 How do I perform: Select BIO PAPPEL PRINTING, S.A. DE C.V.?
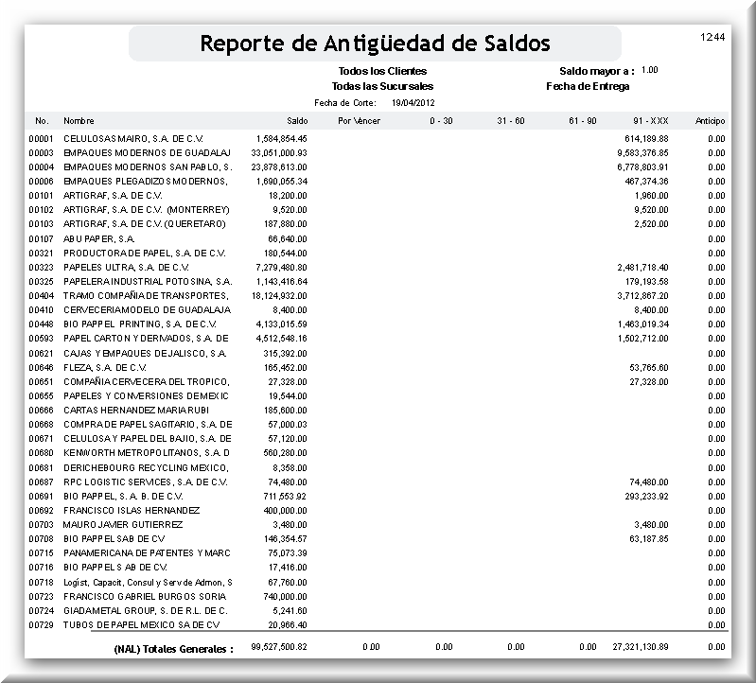coord(140,324)
